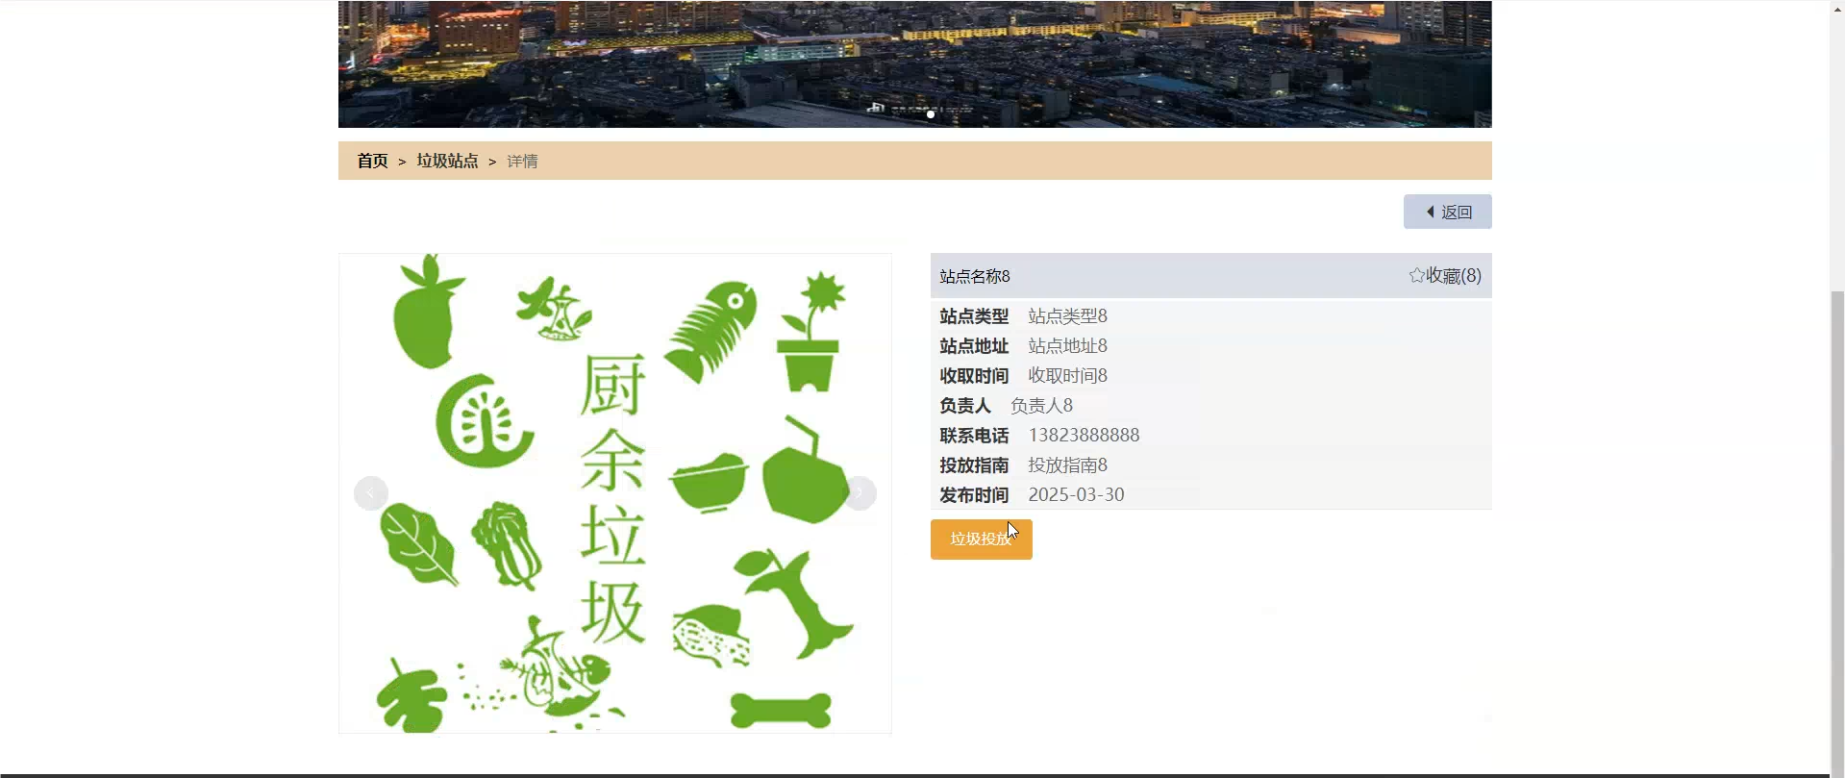Click the green bone graphic at bottom
This screenshot has height=778, width=1845.
click(x=781, y=711)
